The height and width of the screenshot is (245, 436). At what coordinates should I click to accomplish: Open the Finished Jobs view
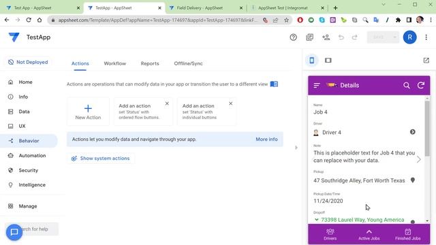pyautogui.click(x=407, y=234)
